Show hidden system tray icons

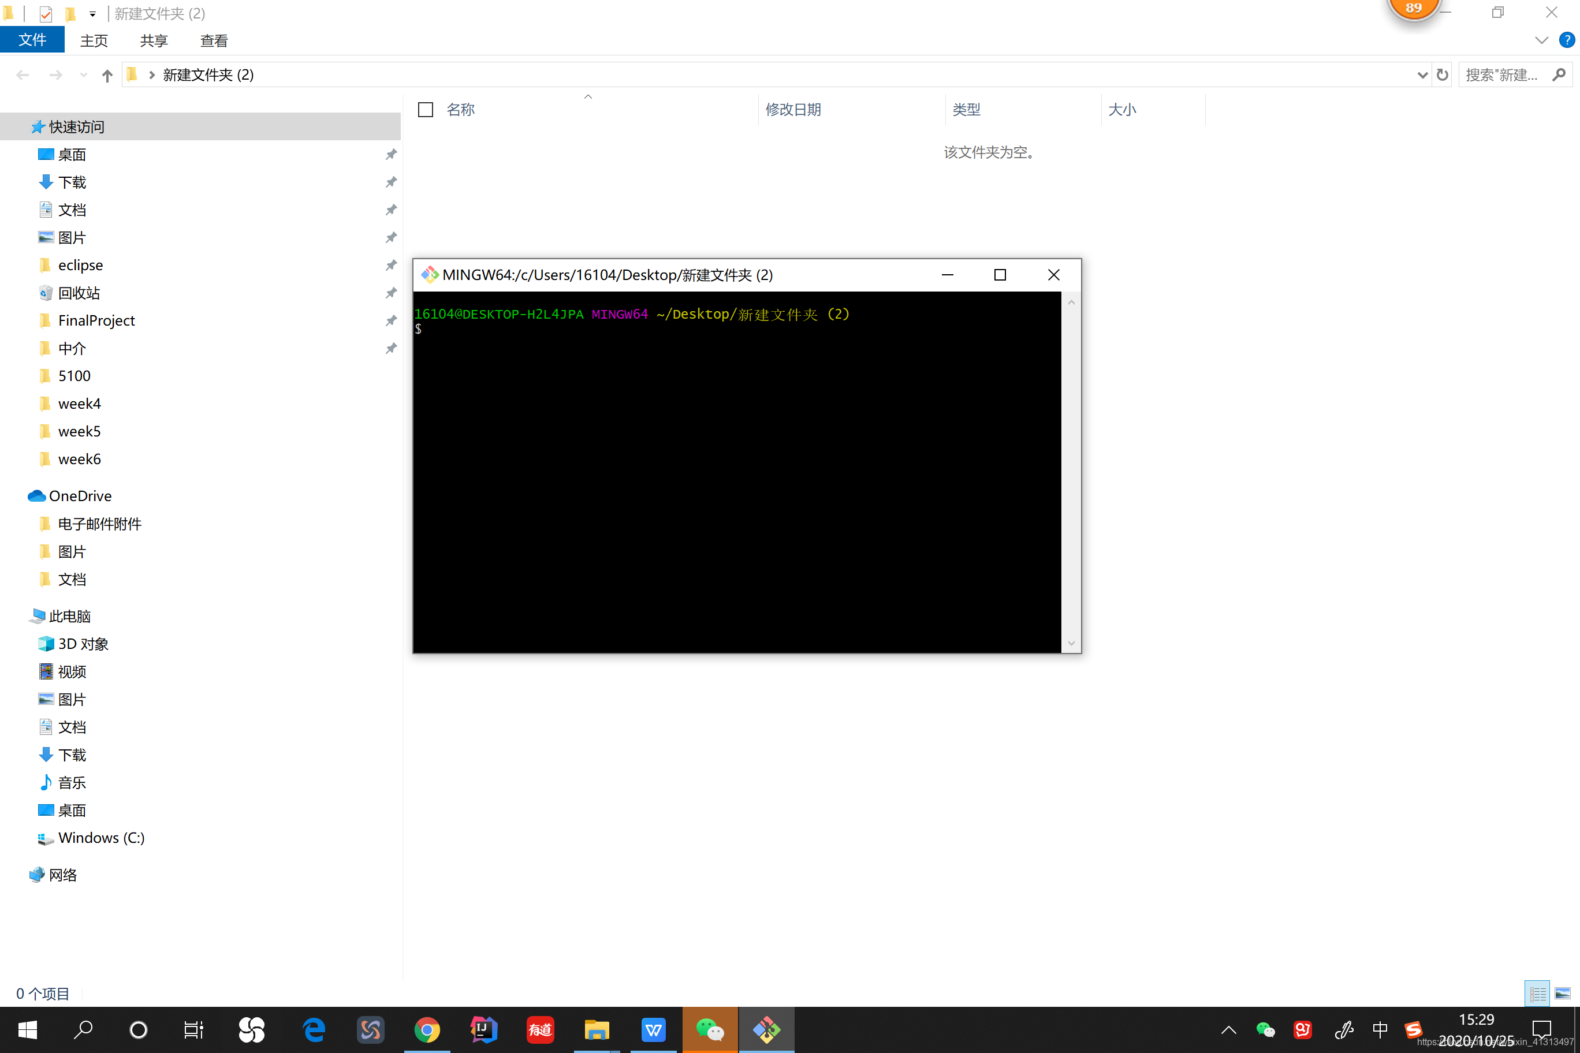pos(1229,1029)
